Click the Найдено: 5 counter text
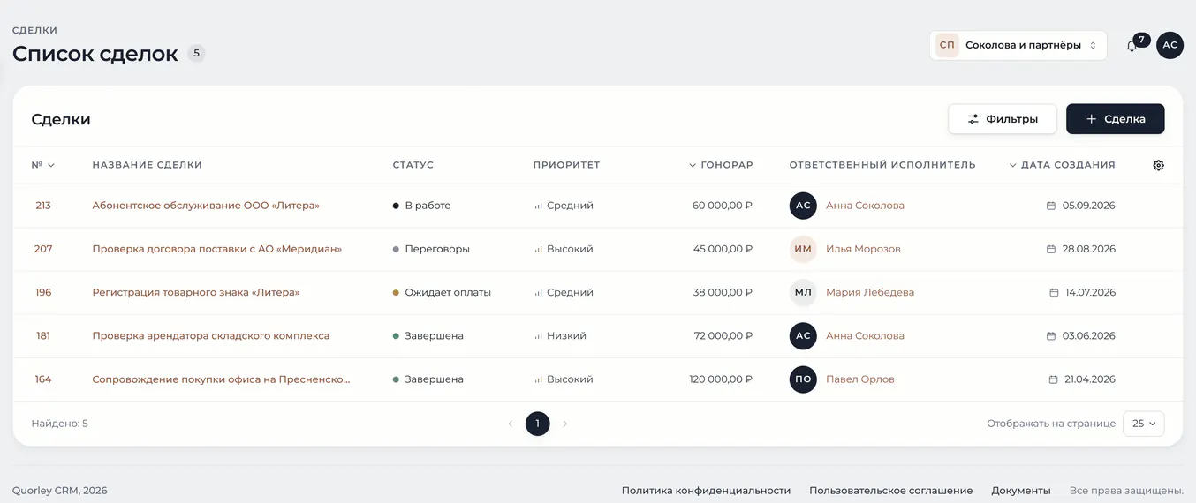 point(59,424)
